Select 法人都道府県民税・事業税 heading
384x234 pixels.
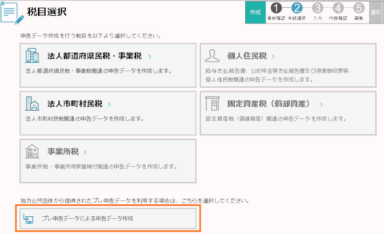click(x=95, y=56)
